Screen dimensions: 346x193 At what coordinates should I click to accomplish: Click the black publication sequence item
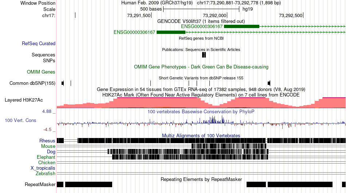(x=204, y=55)
